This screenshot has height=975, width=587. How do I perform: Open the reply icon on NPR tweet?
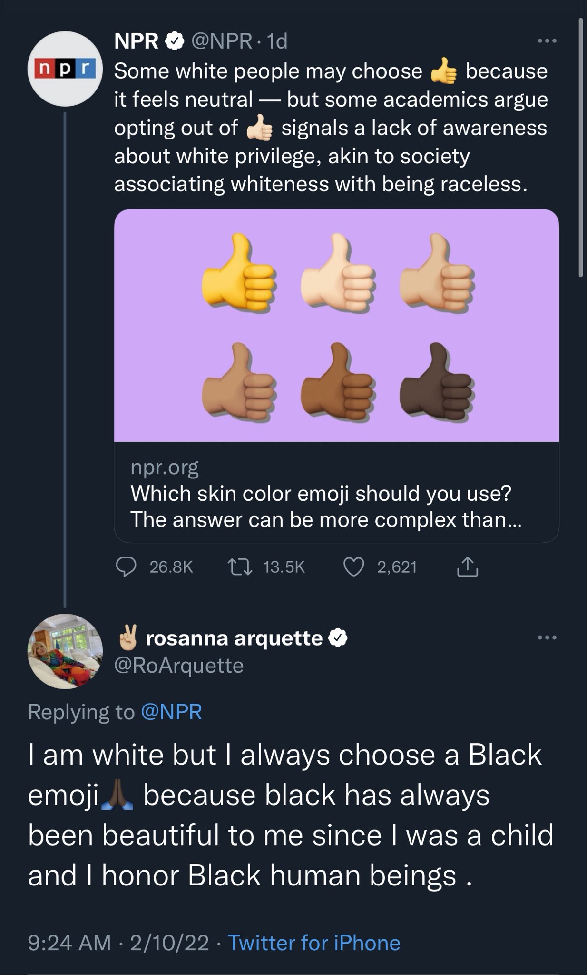pyautogui.click(x=127, y=567)
